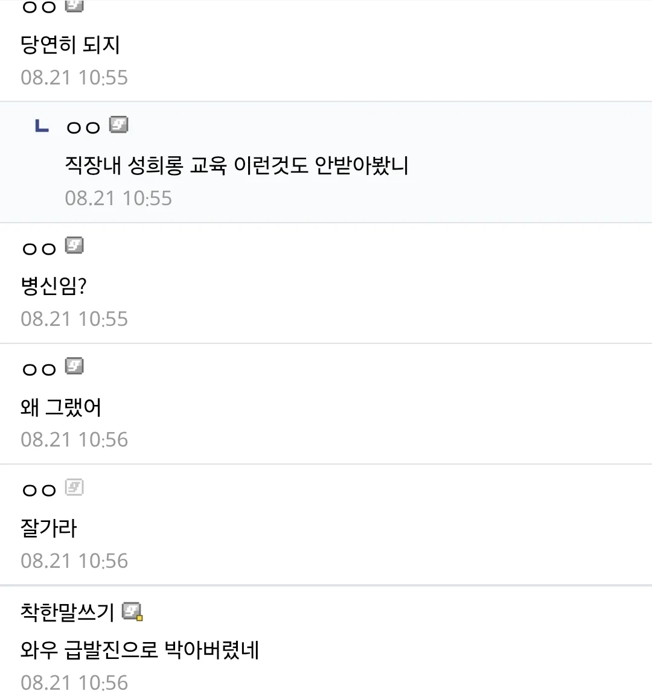This screenshot has width=652, height=700.
Task: Select comment text '병신임?'
Action: [x=54, y=285]
